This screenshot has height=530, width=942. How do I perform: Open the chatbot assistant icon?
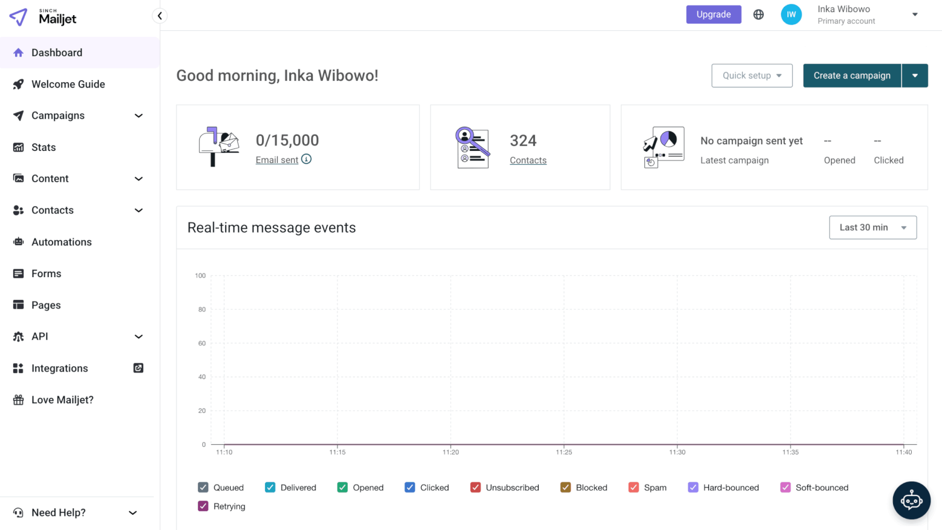(911, 500)
